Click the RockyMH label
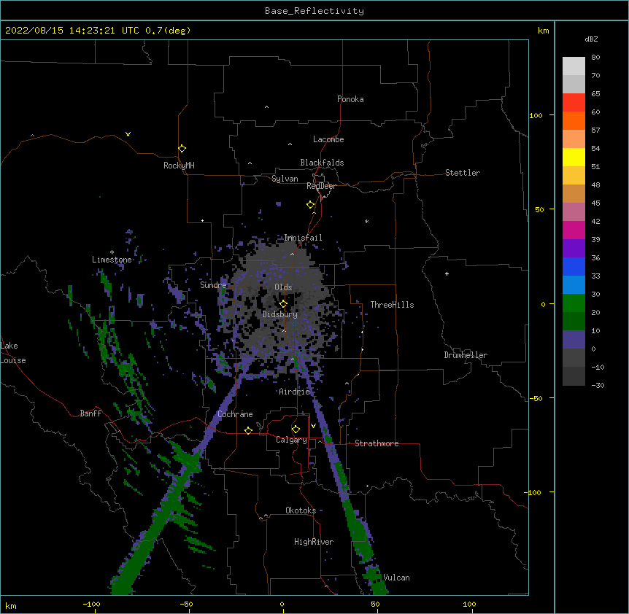 pyautogui.click(x=179, y=166)
